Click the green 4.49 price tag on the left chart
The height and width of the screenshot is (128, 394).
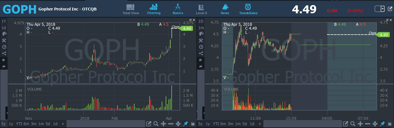pos(186,28)
